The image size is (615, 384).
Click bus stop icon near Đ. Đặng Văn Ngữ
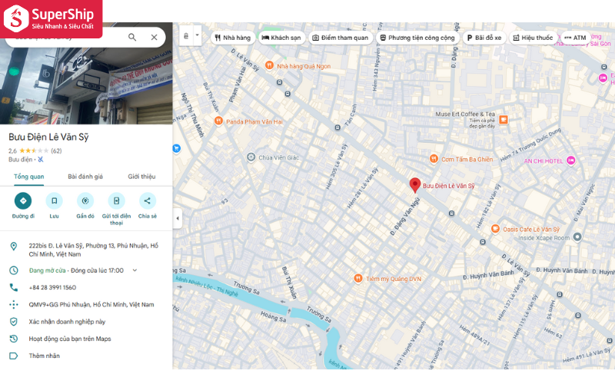pyautogui.click(x=451, y=214)
